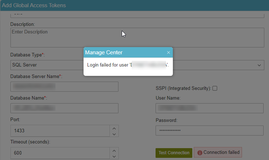Decrease Port value with down arrow
This screenshot has height=160, width=269.
tap(114, 133)
